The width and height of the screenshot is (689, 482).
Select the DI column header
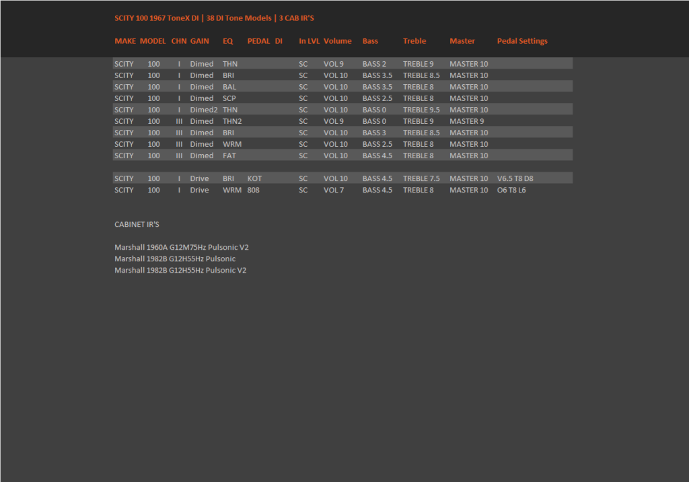279,41
